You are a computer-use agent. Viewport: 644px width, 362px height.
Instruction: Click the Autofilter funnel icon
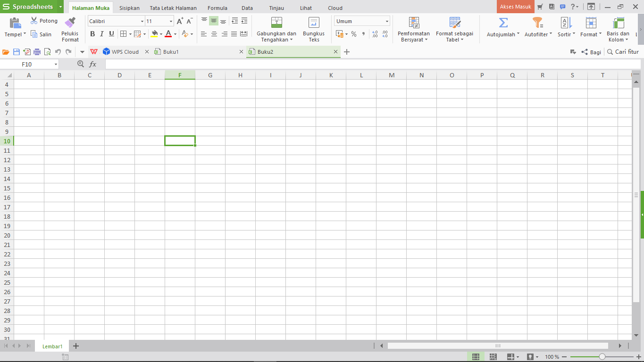[x=538, y=23]
